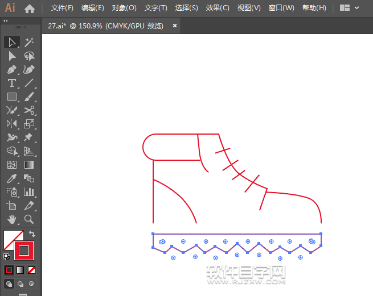Image resolution: width=373 pixels, height=296 pixels.
Task: Select the Mesh tool
Action: pyautogui.click(x=12, y=165)
